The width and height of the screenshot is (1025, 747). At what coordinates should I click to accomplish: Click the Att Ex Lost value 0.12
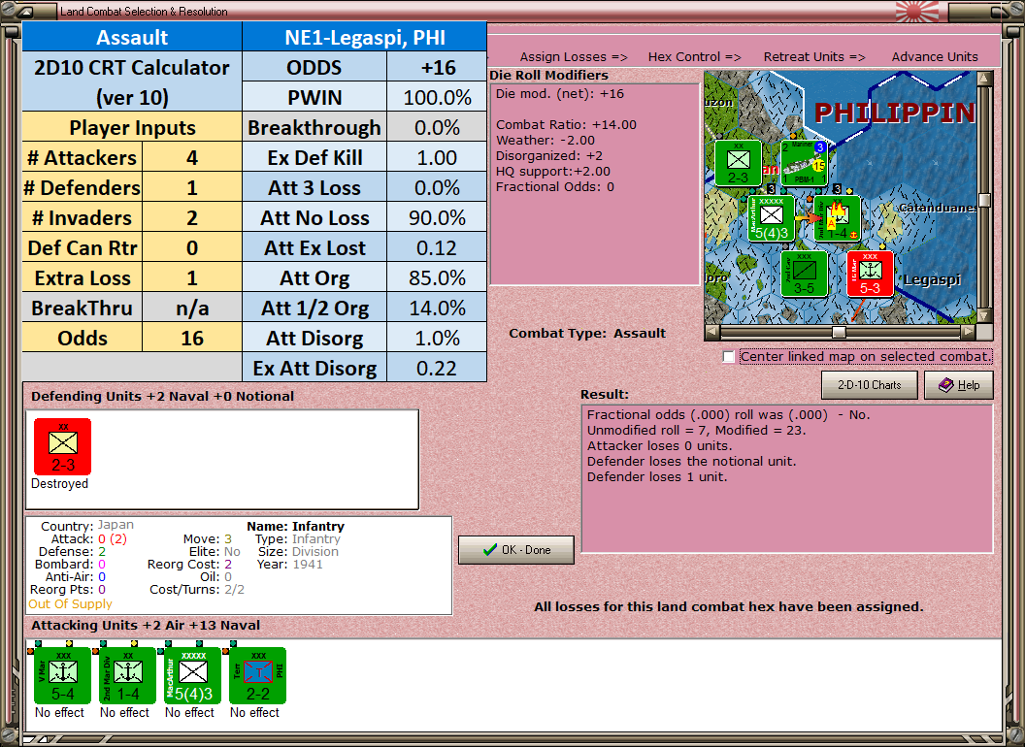[x=437, y=247]
